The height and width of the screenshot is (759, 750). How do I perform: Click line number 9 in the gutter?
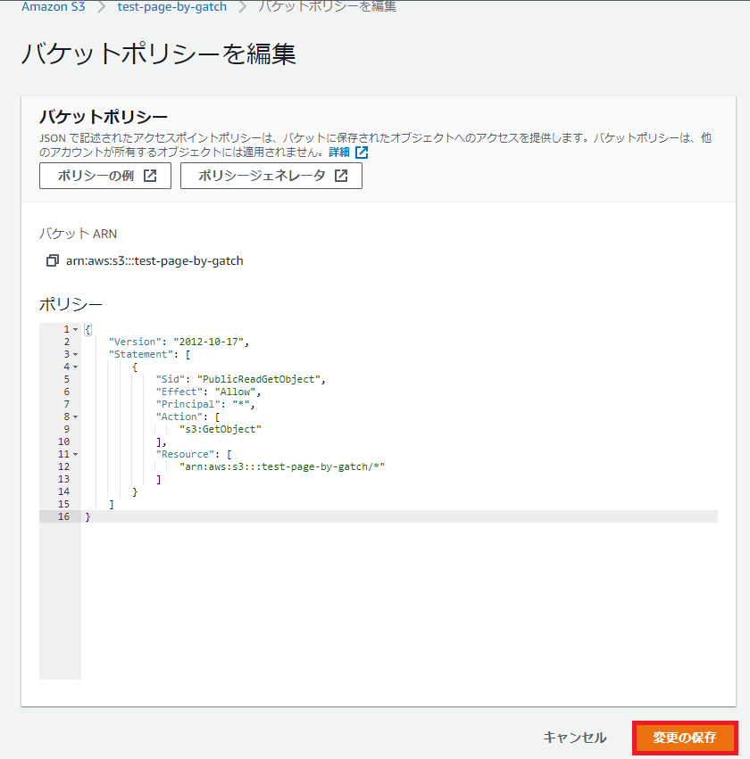67,429
